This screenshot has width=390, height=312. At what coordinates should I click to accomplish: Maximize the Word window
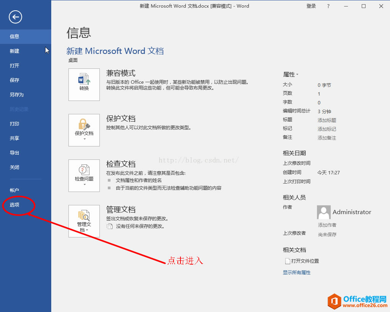[364, 6]
